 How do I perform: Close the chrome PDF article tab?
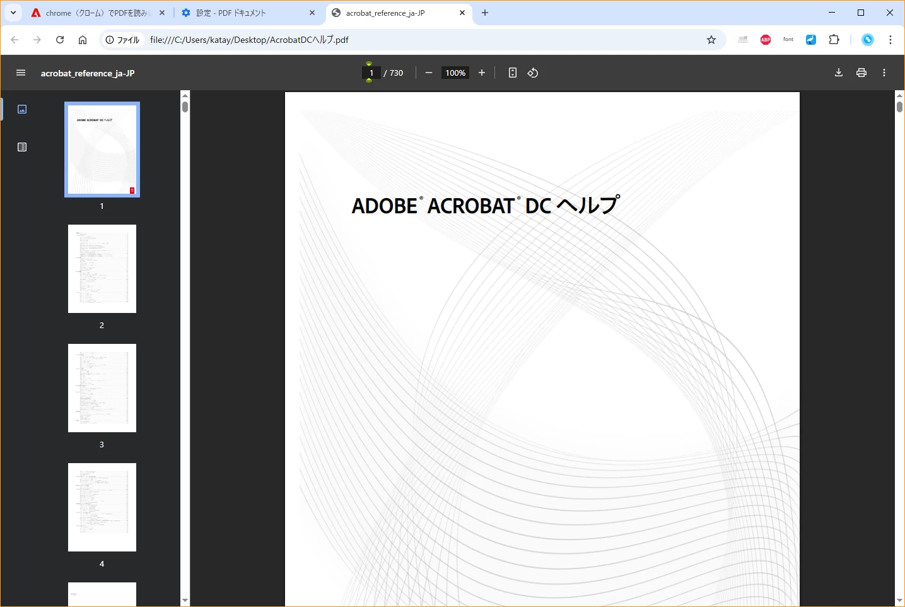coord(162,13)
